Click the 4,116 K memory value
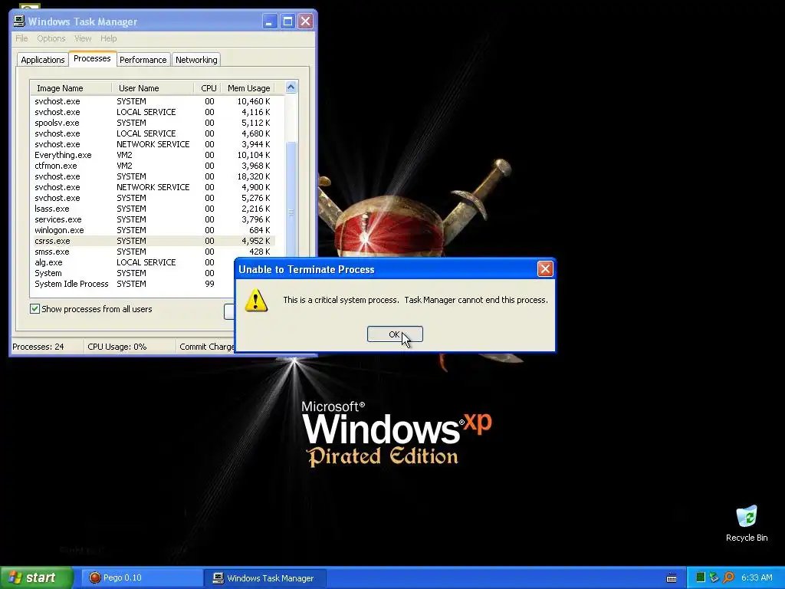 [x=256, y=112]
